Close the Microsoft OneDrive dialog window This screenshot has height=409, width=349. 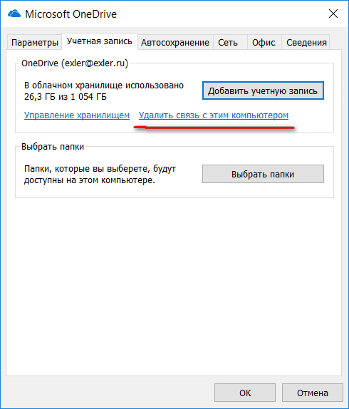tap(333, 14)
